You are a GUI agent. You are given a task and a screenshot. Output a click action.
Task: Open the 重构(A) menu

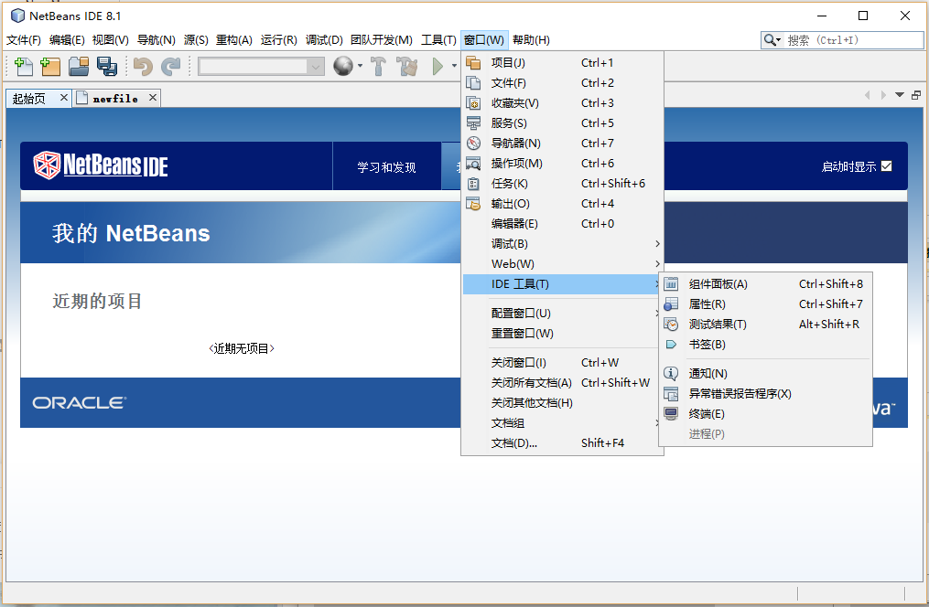234,39
